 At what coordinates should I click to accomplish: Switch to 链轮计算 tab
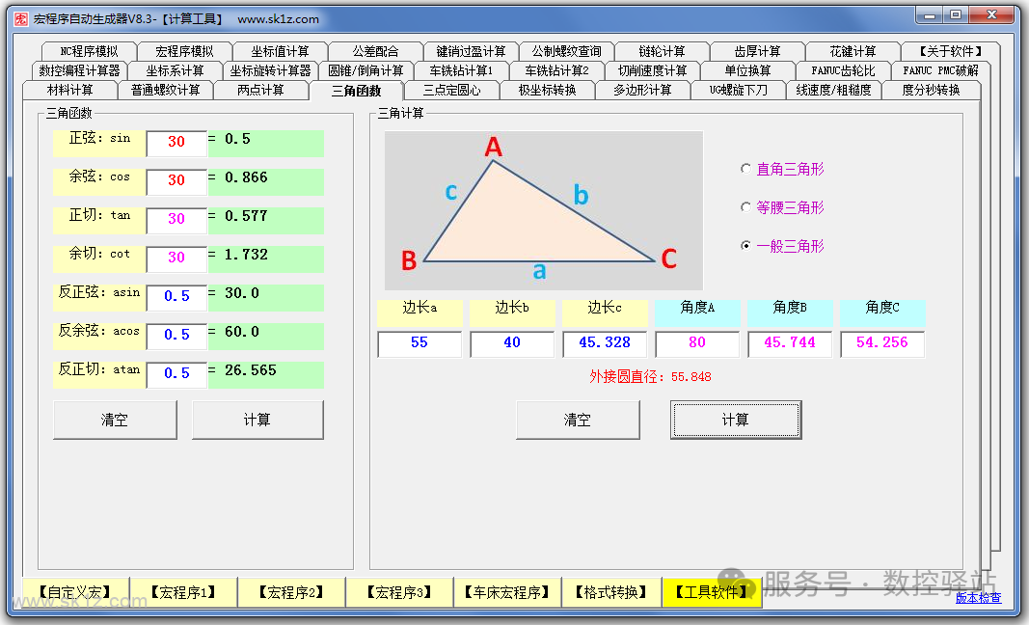(662, 51)
